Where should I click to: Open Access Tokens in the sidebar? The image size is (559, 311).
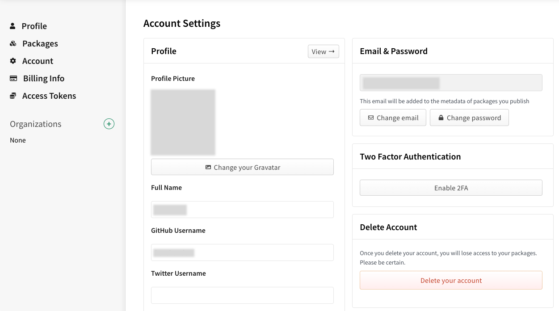click(49, 96)
